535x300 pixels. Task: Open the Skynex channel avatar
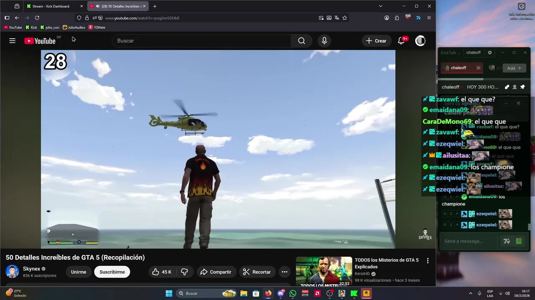pos(12,272)
